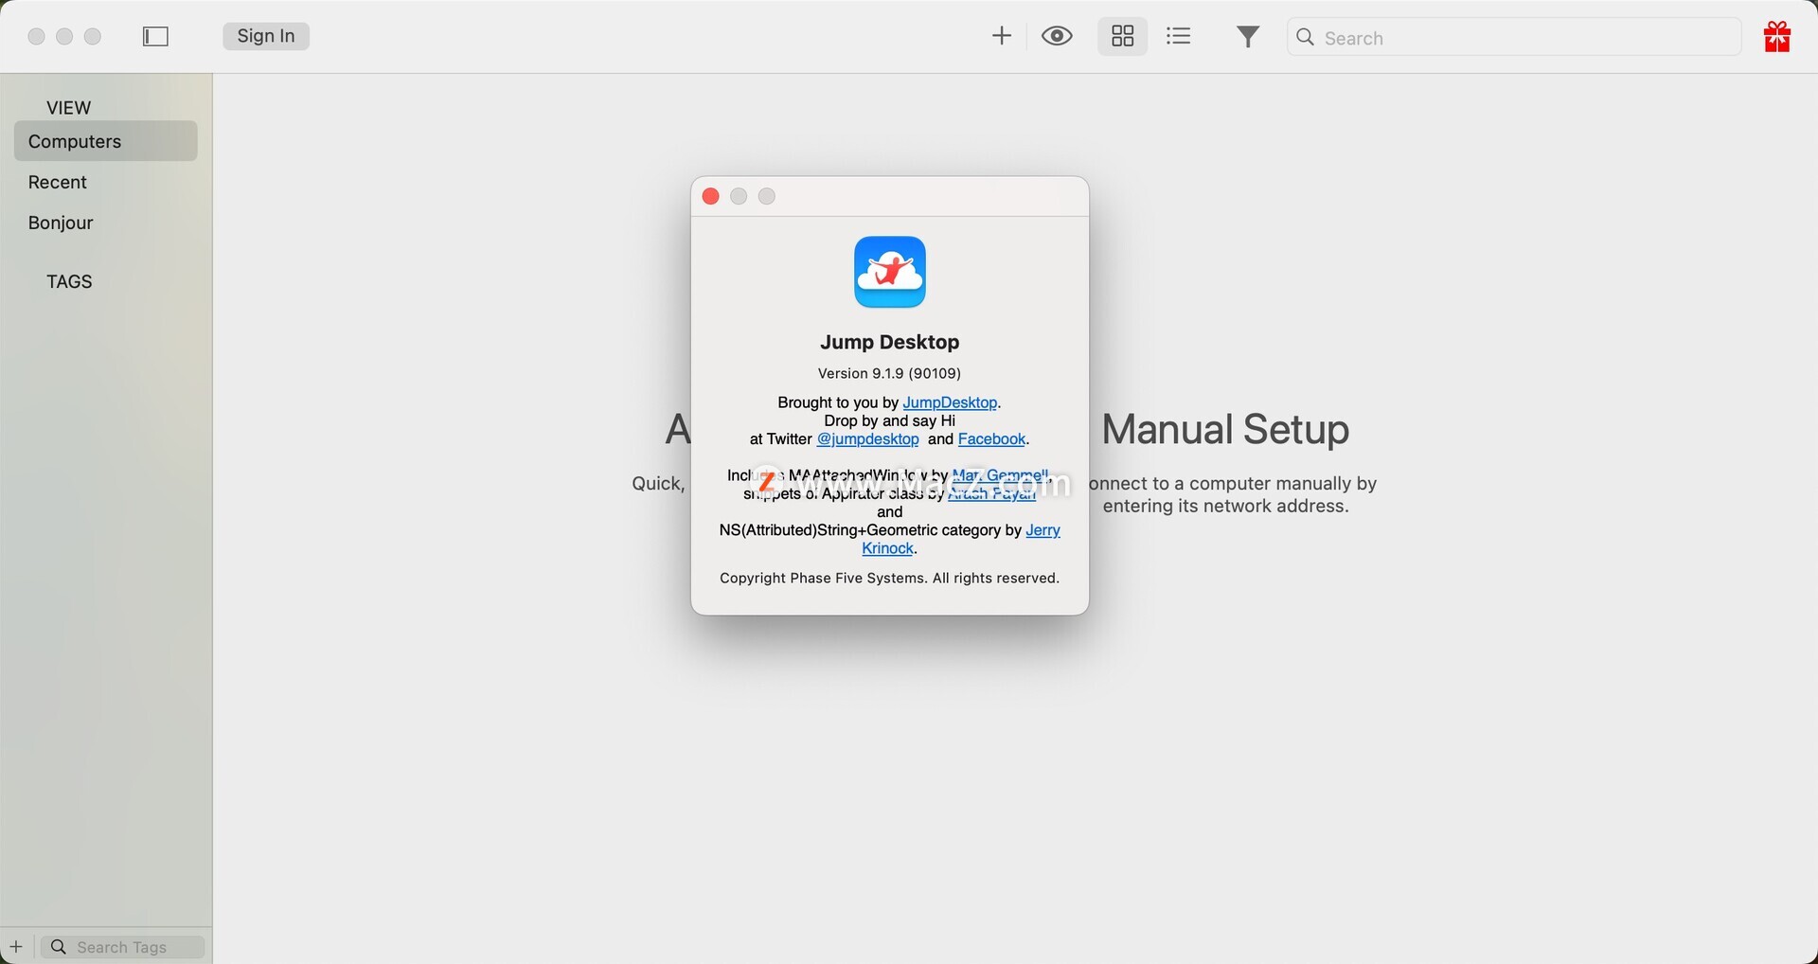The image size is (1818, 964).
Task: Click the Copyright Phase Five Systems text
Action: tap(890, 578)
